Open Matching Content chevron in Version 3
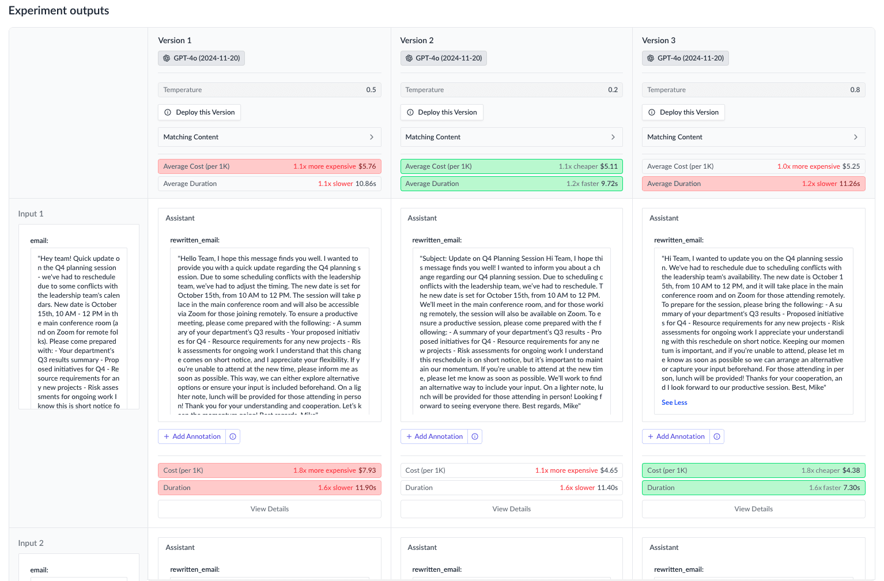This screenshot has width=884, height=581. [856, 136]
